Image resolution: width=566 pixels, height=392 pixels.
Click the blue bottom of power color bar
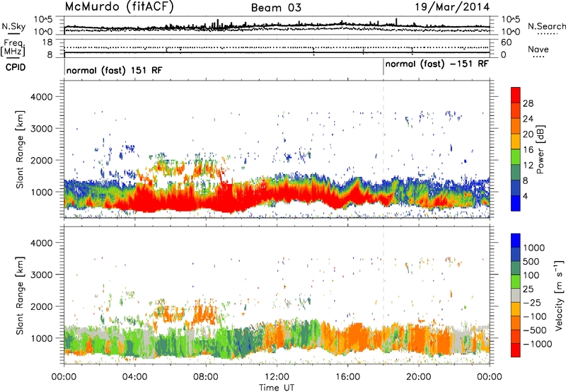point(516,203)
